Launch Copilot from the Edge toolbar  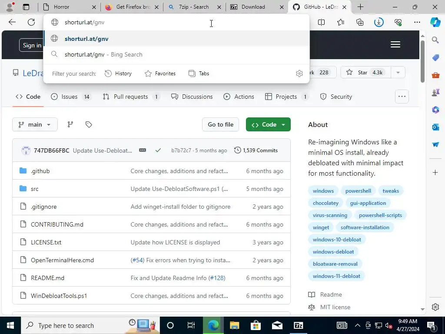(435, 22)
